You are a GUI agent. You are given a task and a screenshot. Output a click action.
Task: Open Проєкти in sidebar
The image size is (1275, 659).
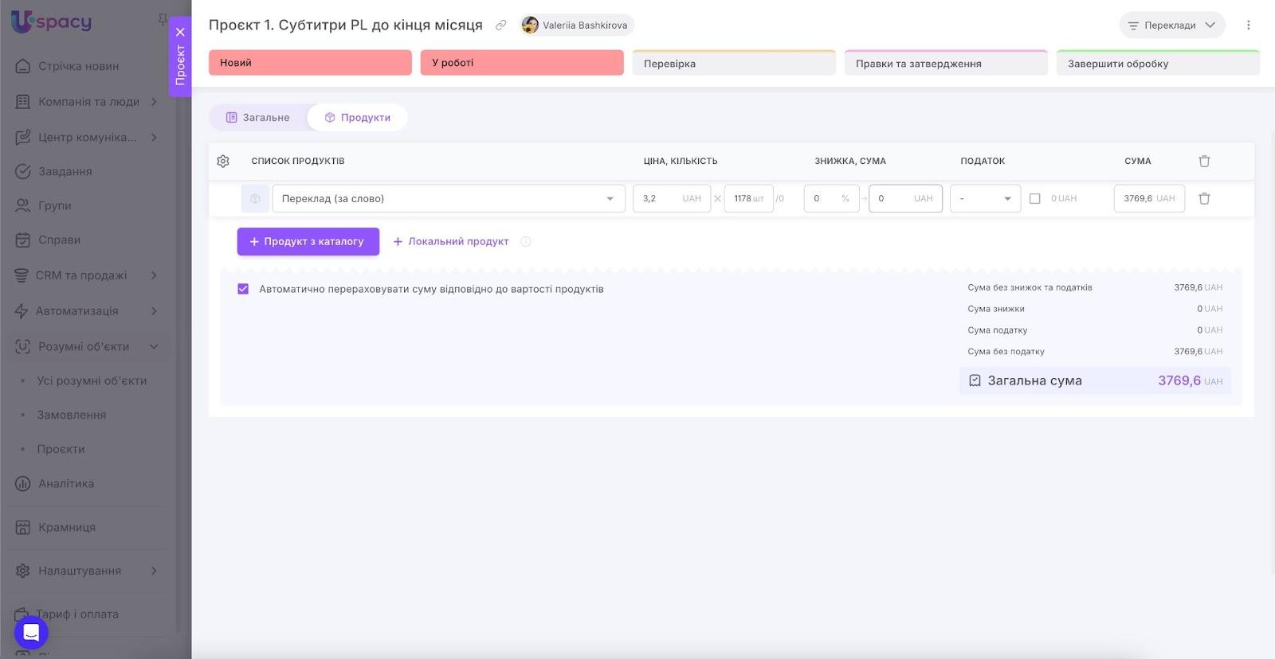coord(61,449)
